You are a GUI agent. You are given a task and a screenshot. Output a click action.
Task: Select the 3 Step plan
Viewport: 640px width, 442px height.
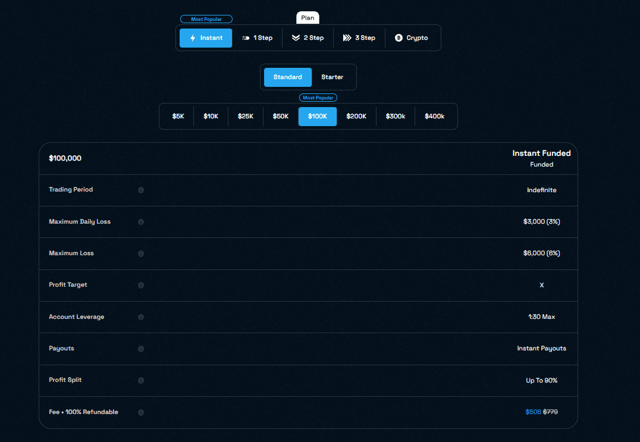pyautogui.click(x=359, y=38)
